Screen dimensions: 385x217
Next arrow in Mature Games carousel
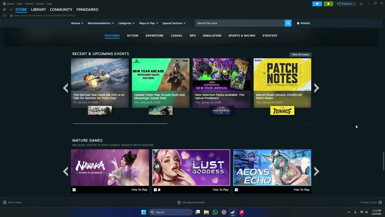click(x=316, y=171)
